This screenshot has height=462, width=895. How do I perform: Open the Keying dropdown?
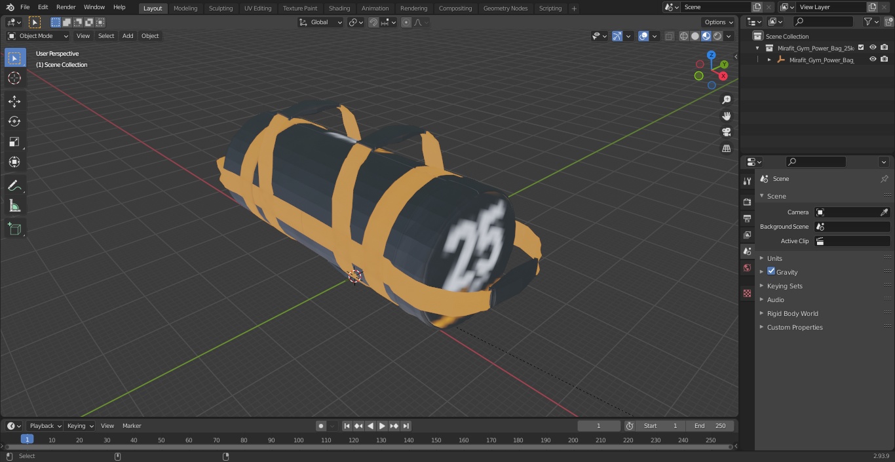point(80,426)
